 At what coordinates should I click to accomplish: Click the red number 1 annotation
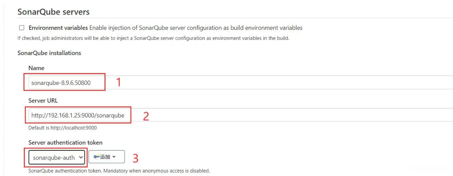coord(118,82)
